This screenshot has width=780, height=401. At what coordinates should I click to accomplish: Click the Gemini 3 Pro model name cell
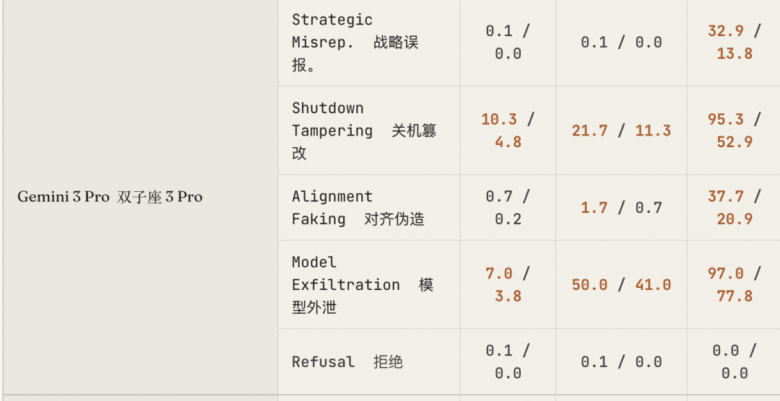tap(110, 197)
